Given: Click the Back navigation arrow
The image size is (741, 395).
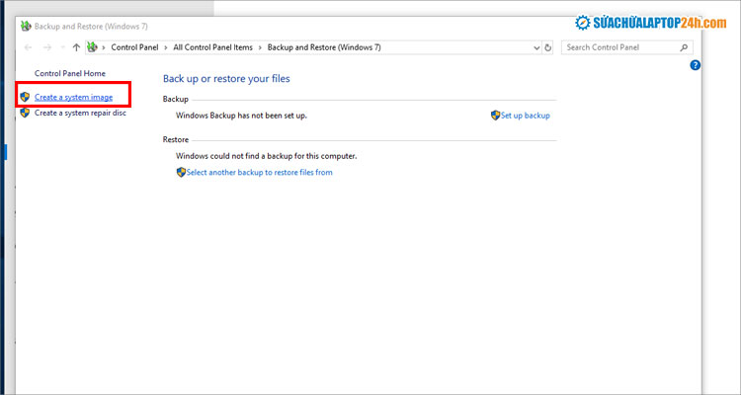Looking at the screenshot, I should (28, 47).
